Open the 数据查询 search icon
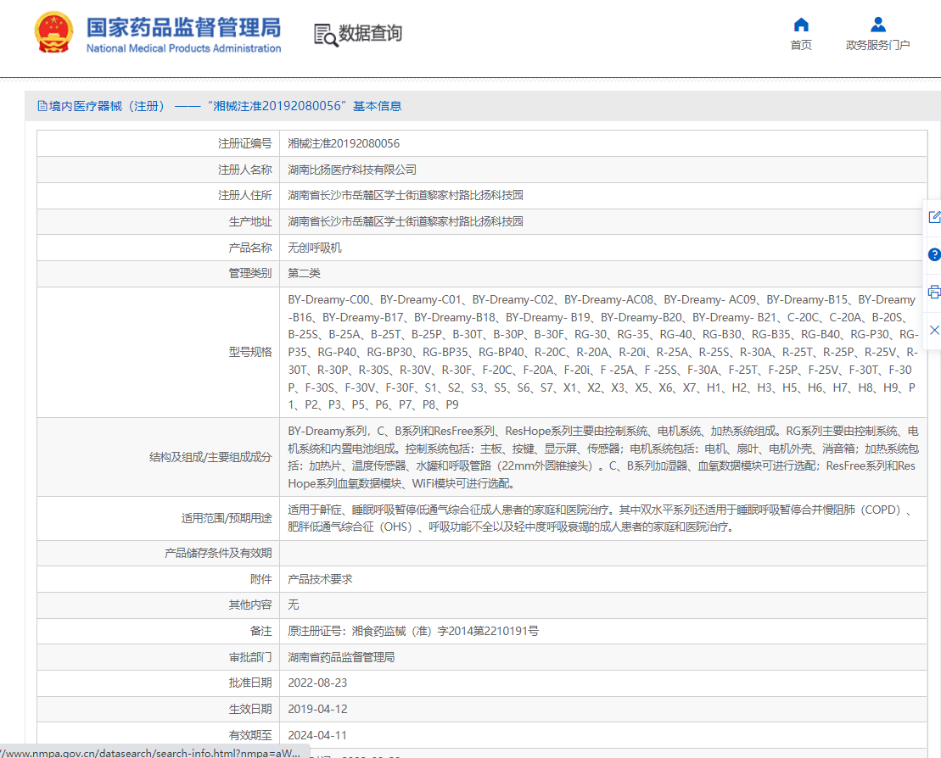This screenshot has width=941, height=758. [x=326, y=35]
